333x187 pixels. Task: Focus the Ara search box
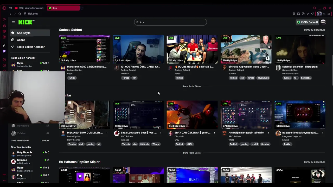(x=170, y=22)
